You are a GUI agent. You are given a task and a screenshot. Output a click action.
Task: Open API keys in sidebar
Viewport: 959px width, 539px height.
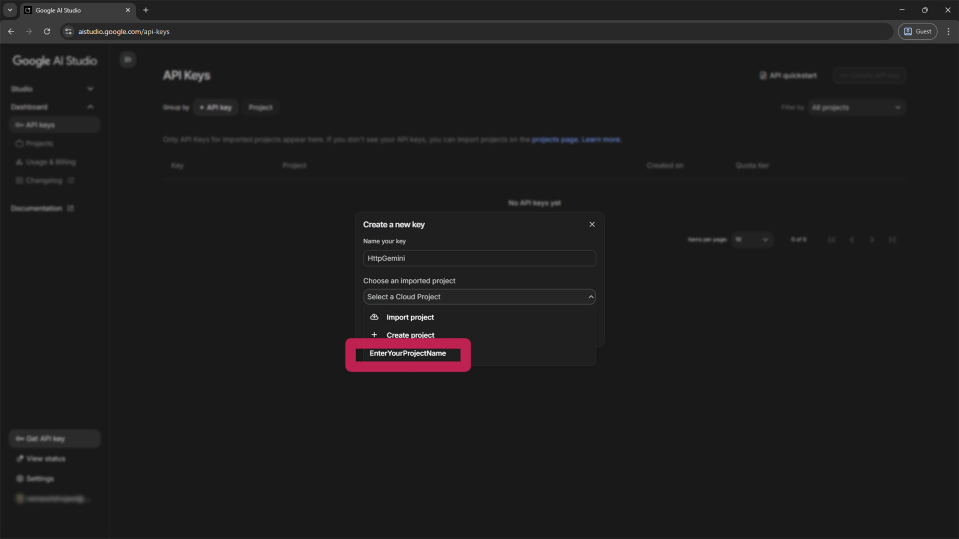54,125
